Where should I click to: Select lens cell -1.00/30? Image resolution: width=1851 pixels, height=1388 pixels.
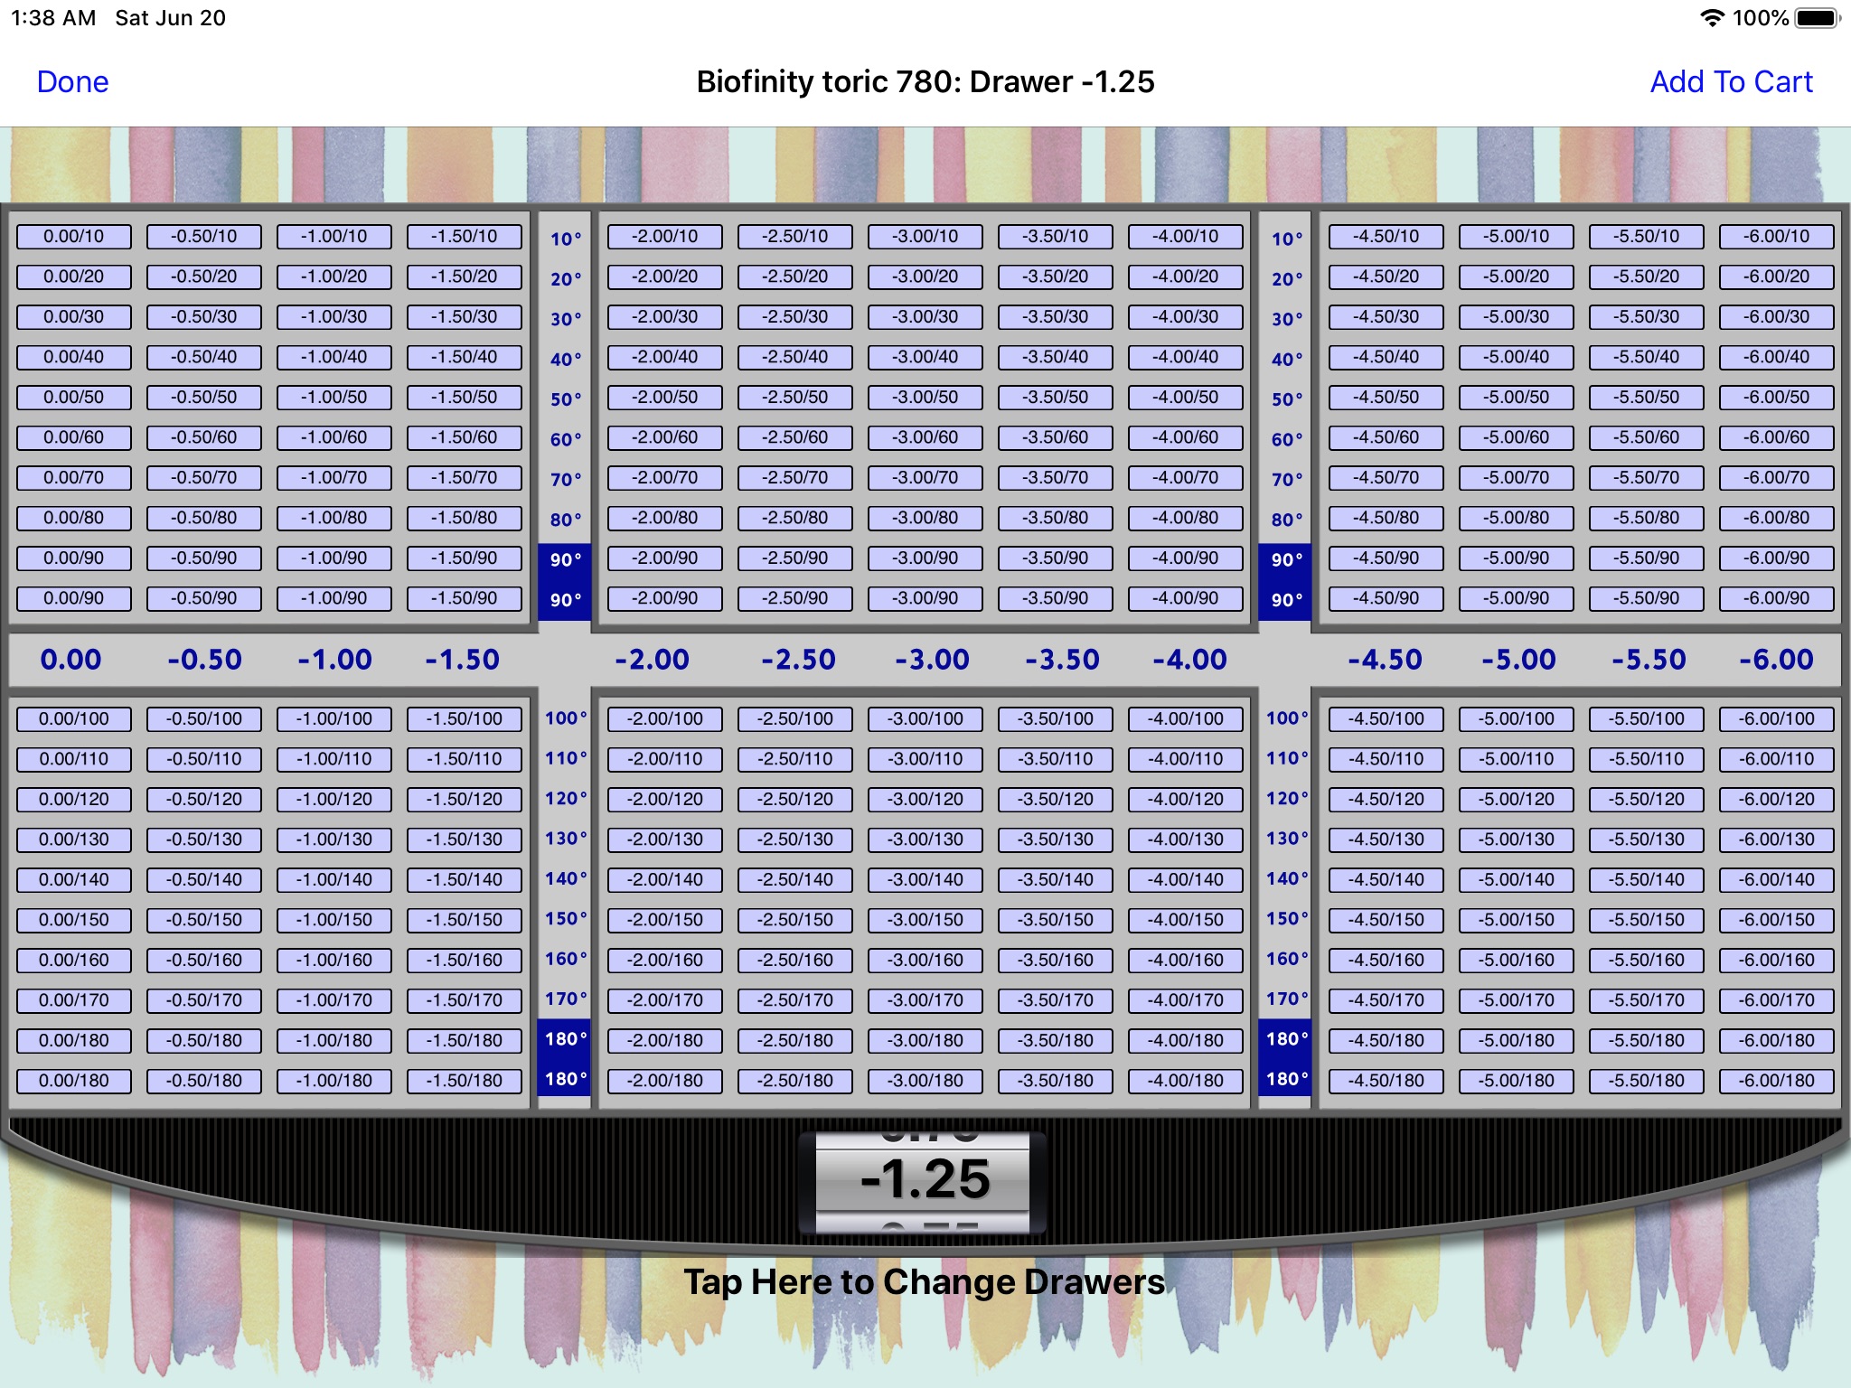(x=334, y=317)
